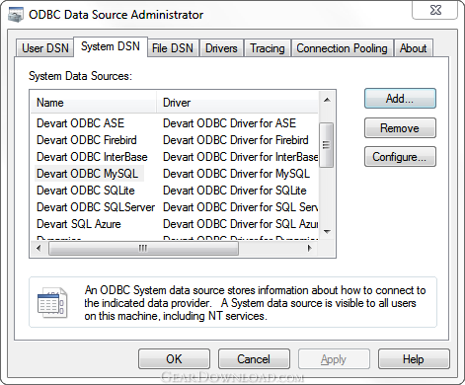465x385 pixels.
Task: Open the Tracing tab
Action: click(268, 48)
